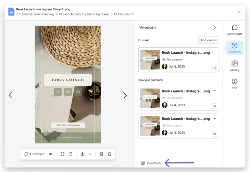
Task: Open the Comments panel icon
Action: 235,28
